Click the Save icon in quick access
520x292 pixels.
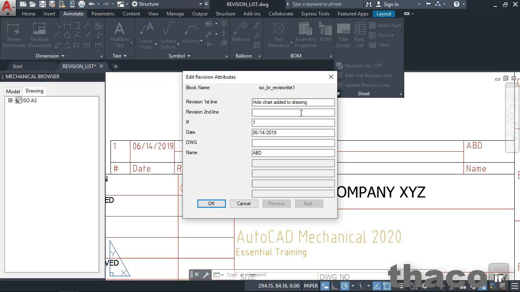(43, 4)
